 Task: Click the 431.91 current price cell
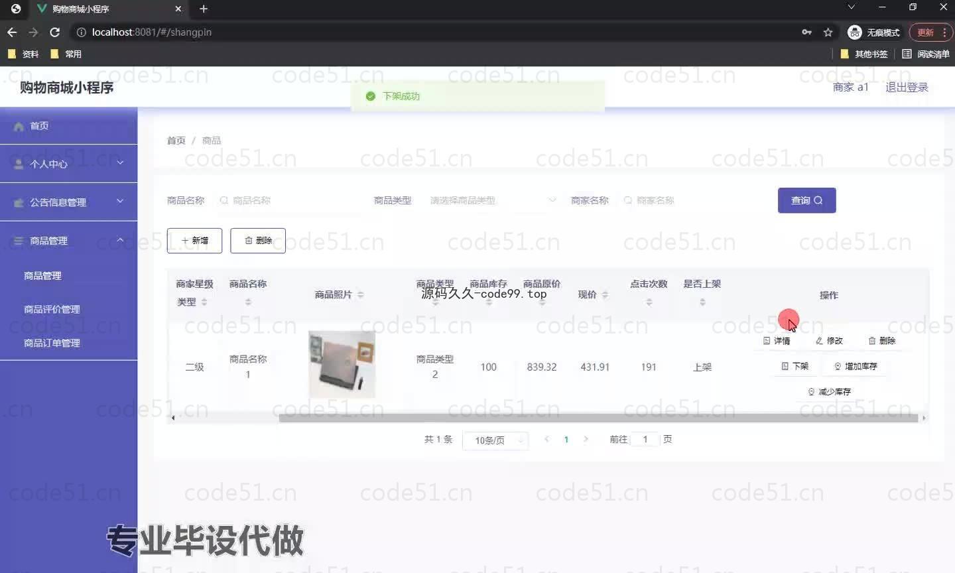click(x=595, y=367)
